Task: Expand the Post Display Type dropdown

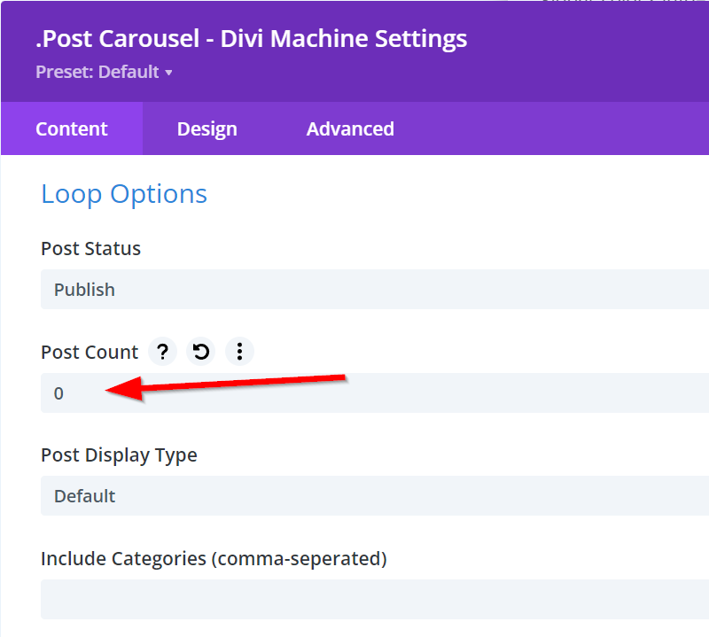Action: [x=374, y=496]
